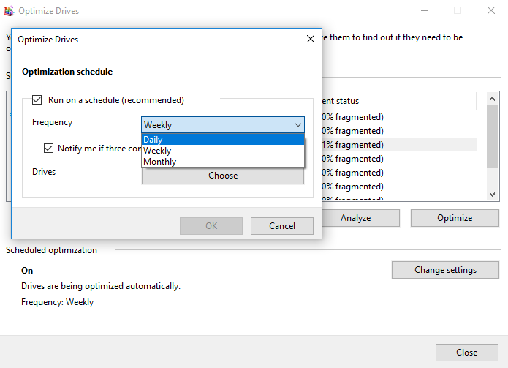
Task: Click the Choose drives button
Action: coord(222,176)
